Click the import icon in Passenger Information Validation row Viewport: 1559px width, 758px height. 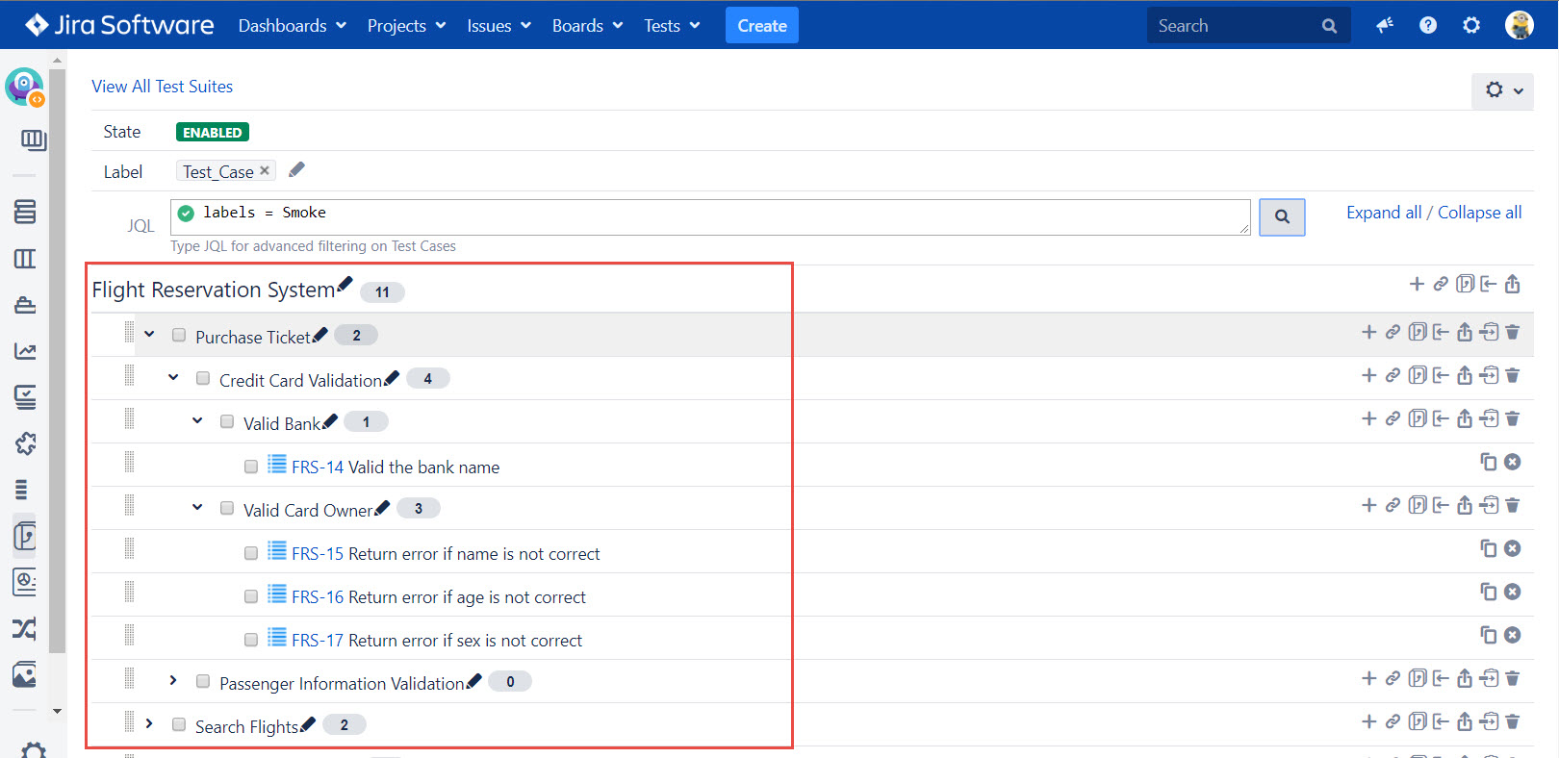pyautogui.click(x=1441, y=678)
